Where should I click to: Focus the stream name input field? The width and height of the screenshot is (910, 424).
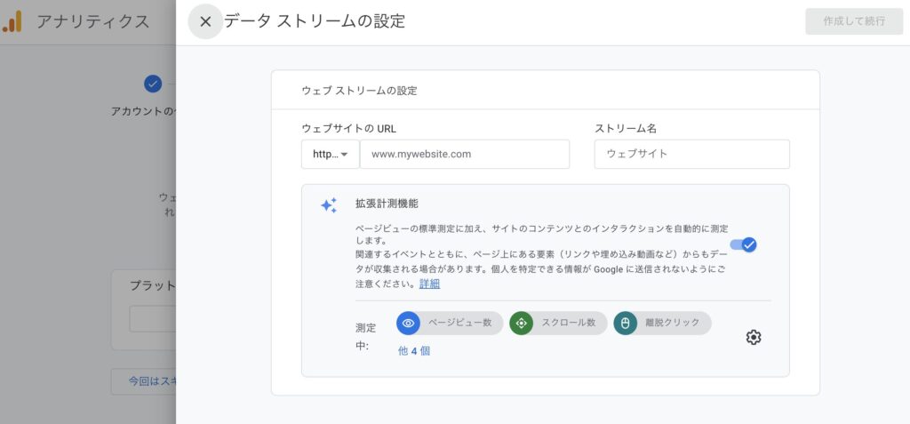[691, 154]
